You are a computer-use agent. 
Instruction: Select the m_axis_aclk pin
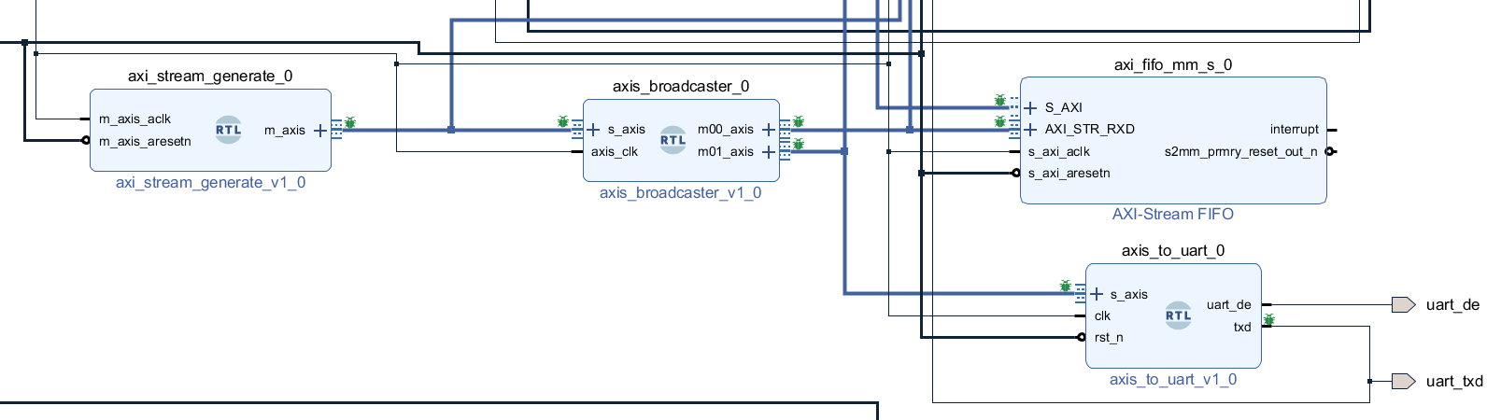click(135, 119)
